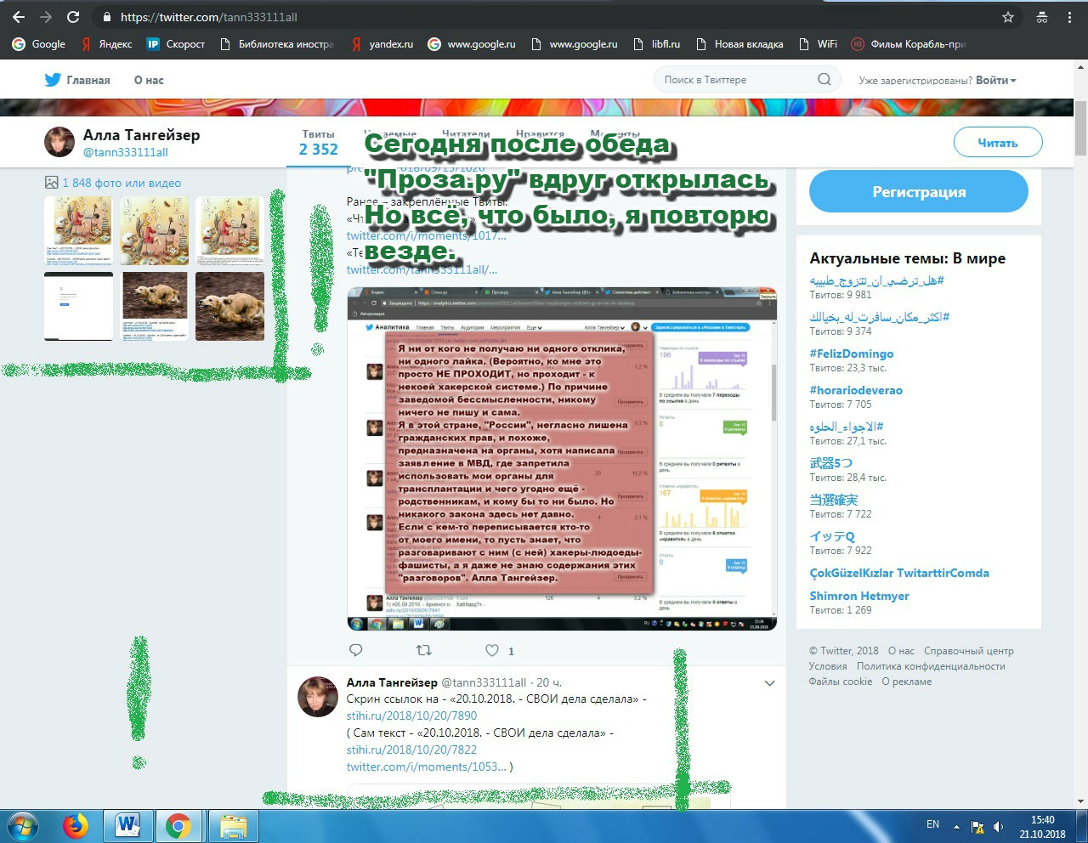Click the incognito icon in the toolbar
Viewport: 1088px width, 843px height.
tap(1042, 17)
